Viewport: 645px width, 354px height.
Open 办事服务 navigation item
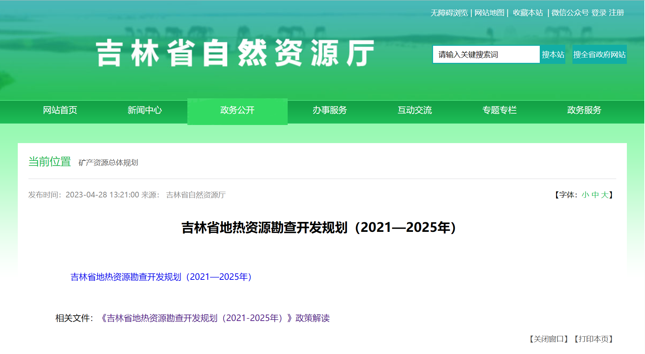[x=330, y=110]
